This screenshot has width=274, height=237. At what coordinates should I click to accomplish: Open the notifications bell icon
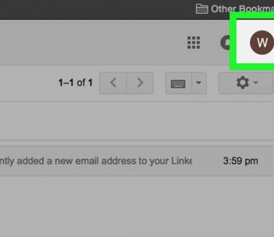coord(225,43)
